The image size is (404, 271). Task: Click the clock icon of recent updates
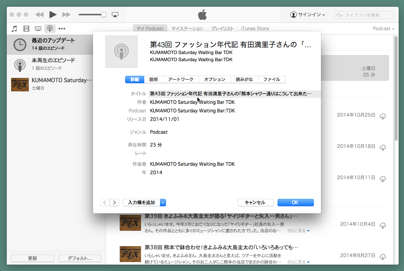point(20,45)
